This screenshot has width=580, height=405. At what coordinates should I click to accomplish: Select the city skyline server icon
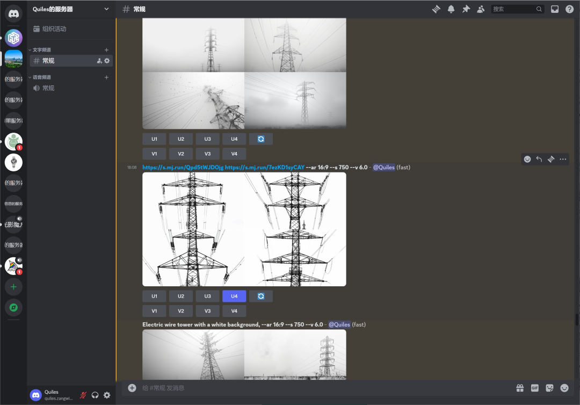[x=13, y=59]
